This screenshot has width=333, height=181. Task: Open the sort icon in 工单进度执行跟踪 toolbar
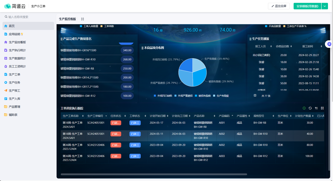(316, 108)
